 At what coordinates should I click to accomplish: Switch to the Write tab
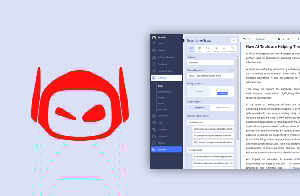(199, 49)
